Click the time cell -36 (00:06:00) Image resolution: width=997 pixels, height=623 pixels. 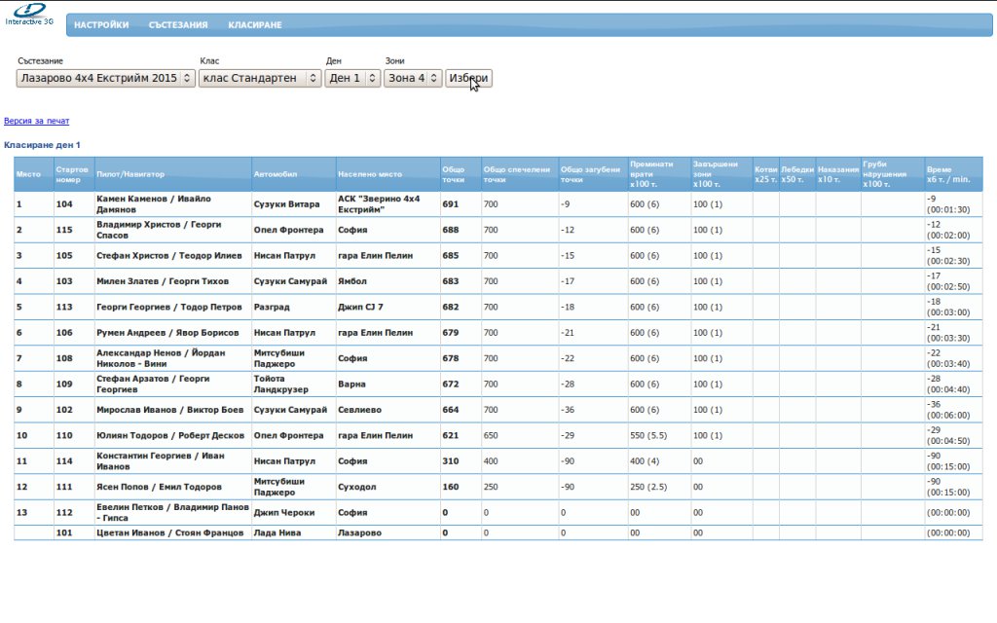(x=953, y=410)
